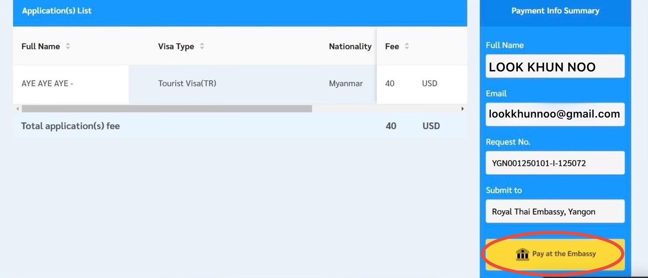This screenshot has width=648, height=278.
Task: Click the Full Name column header text
Action: pyautogui.click(x=41, y=46)
